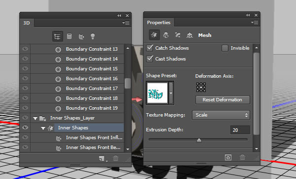Select Deformation Axis grid center point
296x179 pixels.
[x=201, y=88]
